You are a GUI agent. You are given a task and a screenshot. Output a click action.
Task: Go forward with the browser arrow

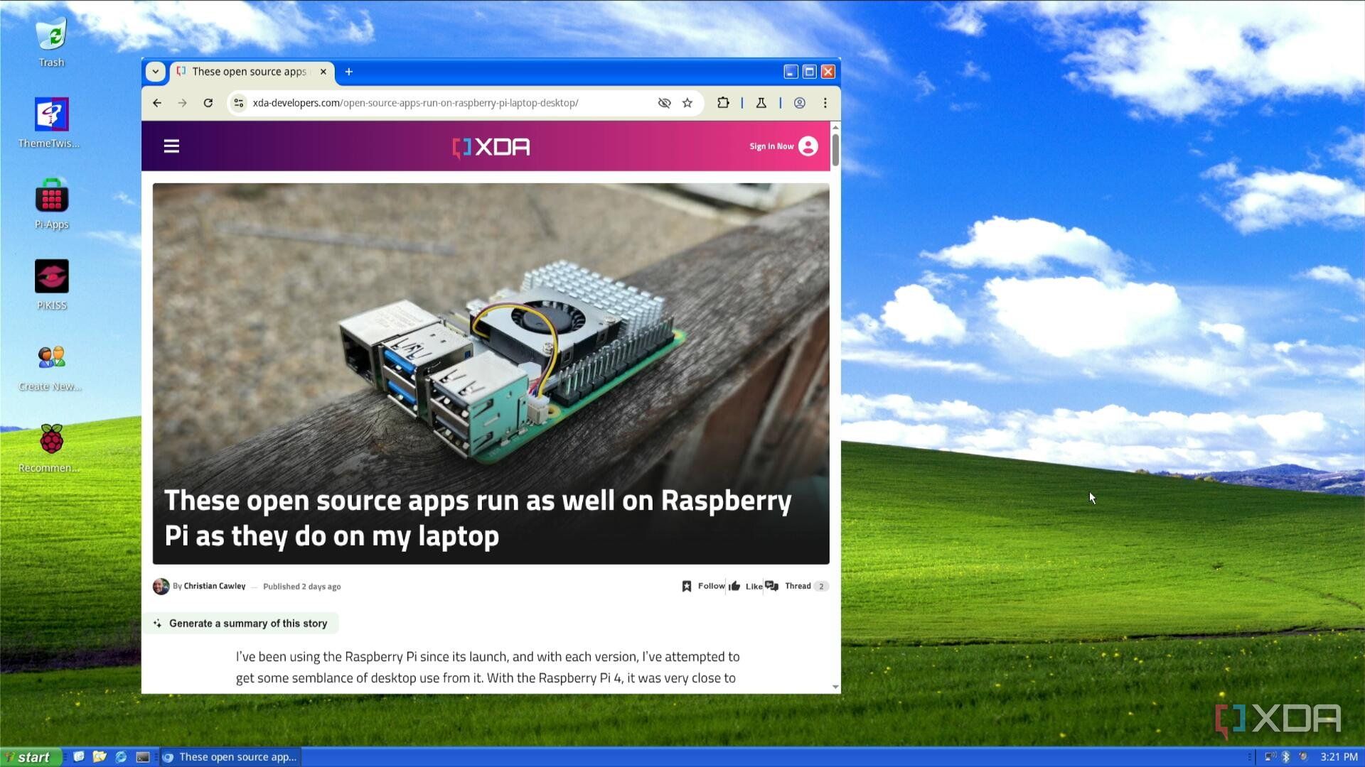pyautogui.click(x=183, y=103)
